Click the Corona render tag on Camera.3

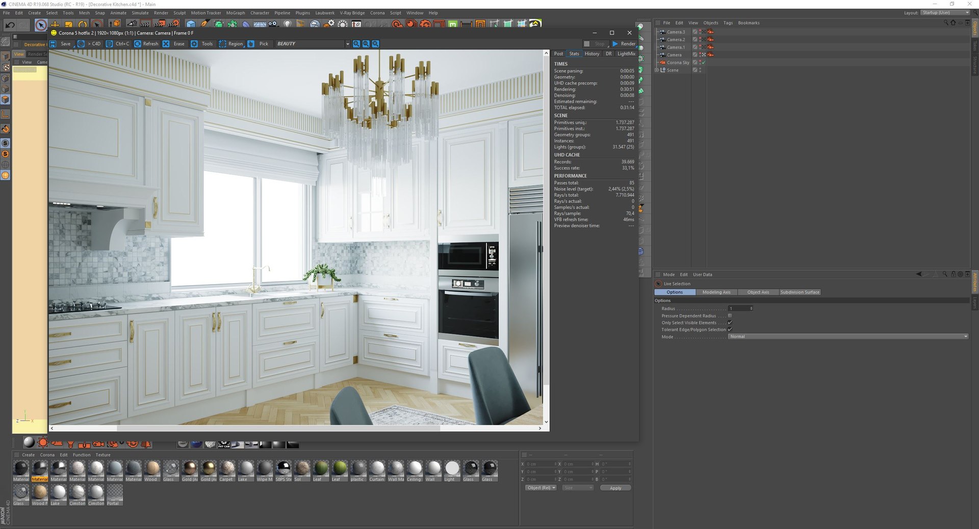[710, 32]
